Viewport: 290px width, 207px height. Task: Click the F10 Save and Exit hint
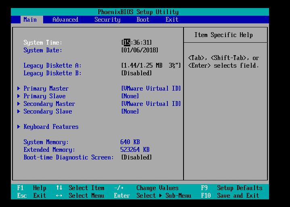[230, 196]
